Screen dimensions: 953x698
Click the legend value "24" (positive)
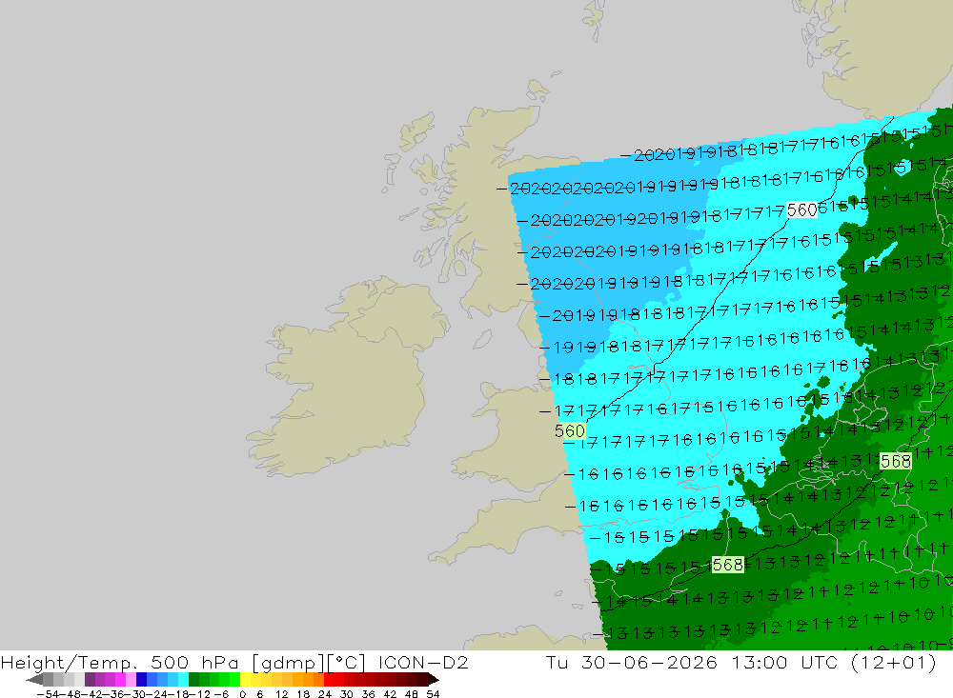(325, 694)
